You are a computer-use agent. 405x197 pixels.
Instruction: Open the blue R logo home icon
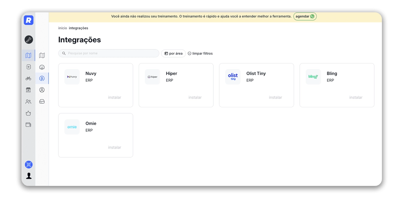pyautogui.click(x=28, y=20)
